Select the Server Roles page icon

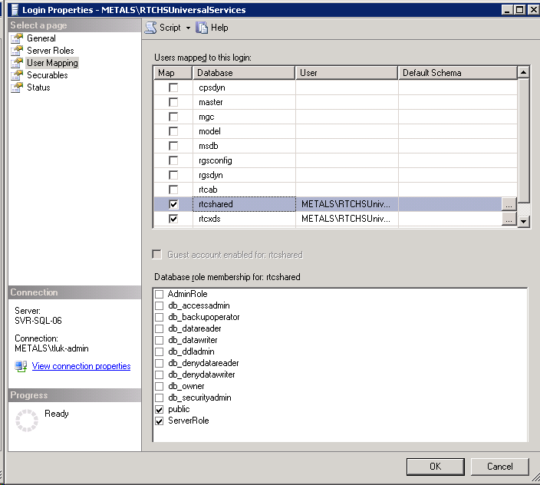click(17, 51)
